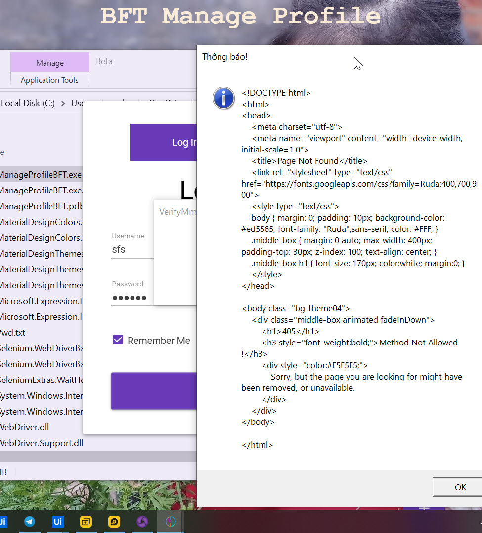
Task: Open the purple swirl taskbar icon
Action: pos(142,522)
